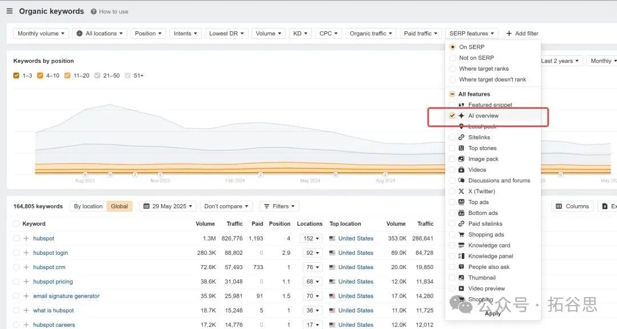This screenshot has width=617, height=329.
Task: Click the People also ask icon
Action: point(461,267)
